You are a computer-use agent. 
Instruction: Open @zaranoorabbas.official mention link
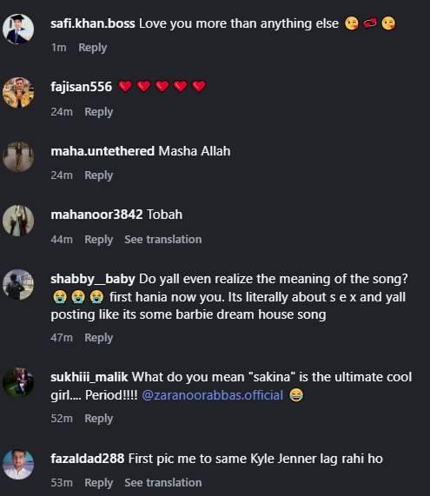213,395
